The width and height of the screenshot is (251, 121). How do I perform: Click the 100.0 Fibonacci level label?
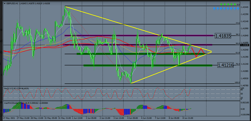click(x=237, y=83)
